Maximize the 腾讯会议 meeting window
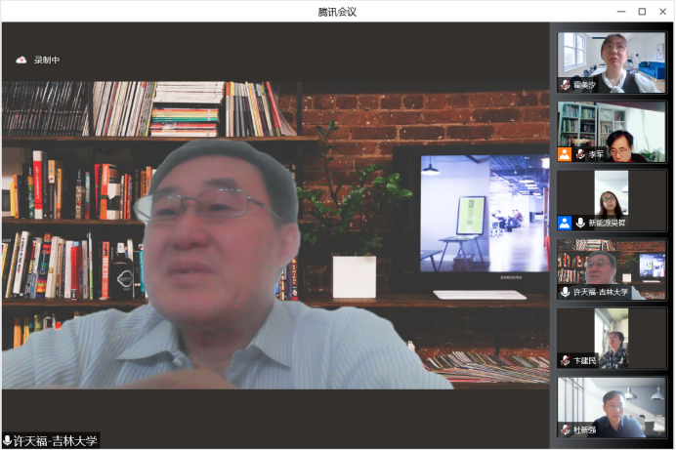This screenshot has width=676, height=450. (x=642, y=11)
